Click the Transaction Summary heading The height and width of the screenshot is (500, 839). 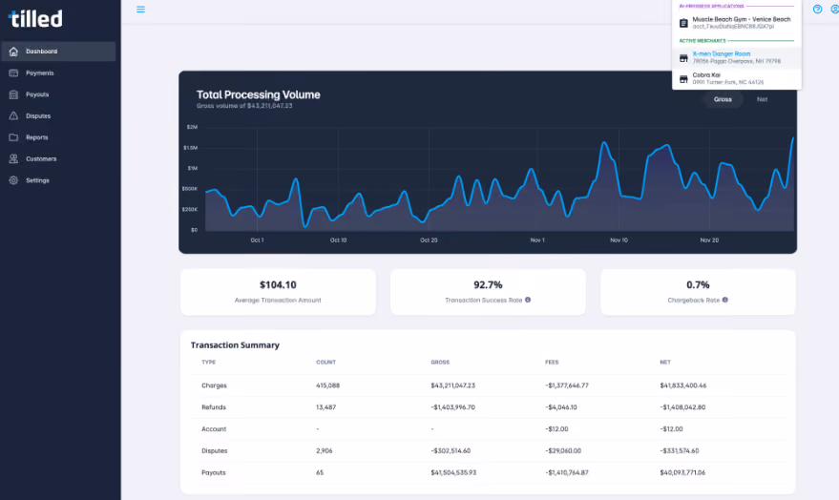235,344
